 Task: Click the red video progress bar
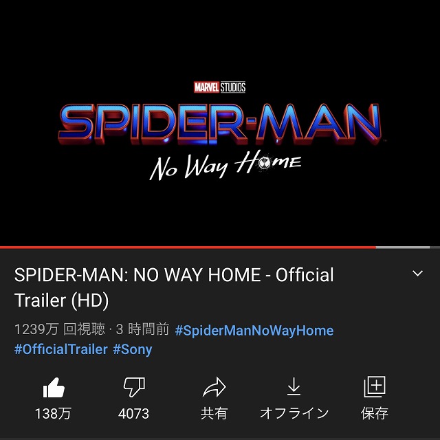(x=188, y=247)
